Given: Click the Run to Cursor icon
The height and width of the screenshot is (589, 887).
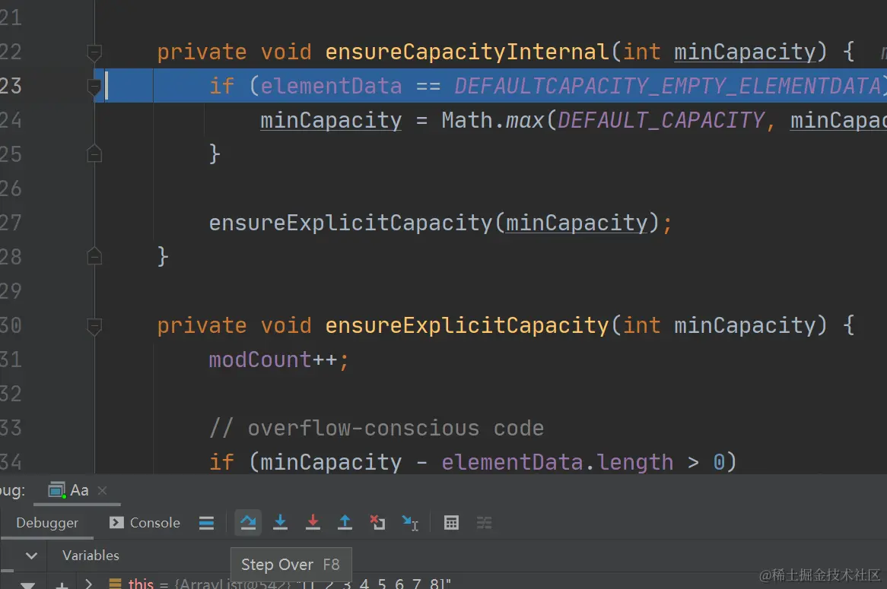Looking at the screenshot, I should (410, 523).
